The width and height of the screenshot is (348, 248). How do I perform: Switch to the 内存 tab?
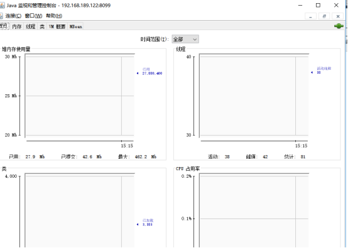(x=16, y=26)
